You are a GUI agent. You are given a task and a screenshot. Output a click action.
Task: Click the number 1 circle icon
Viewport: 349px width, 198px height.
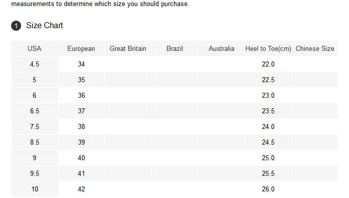click(16, 26)
